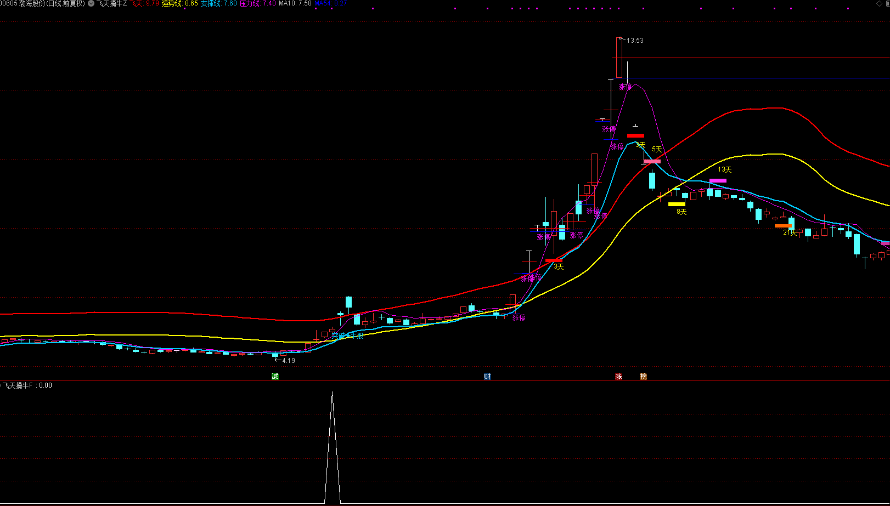Click the 强势线 8.65 legend label
The height and width of the screenshot is (506, 890).
[179, 3]
